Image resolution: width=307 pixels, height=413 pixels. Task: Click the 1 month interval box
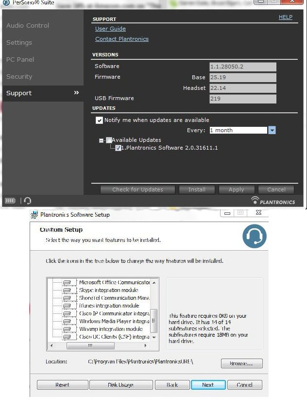coord(239,130)
